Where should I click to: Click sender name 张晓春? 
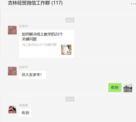pos(23,105)
